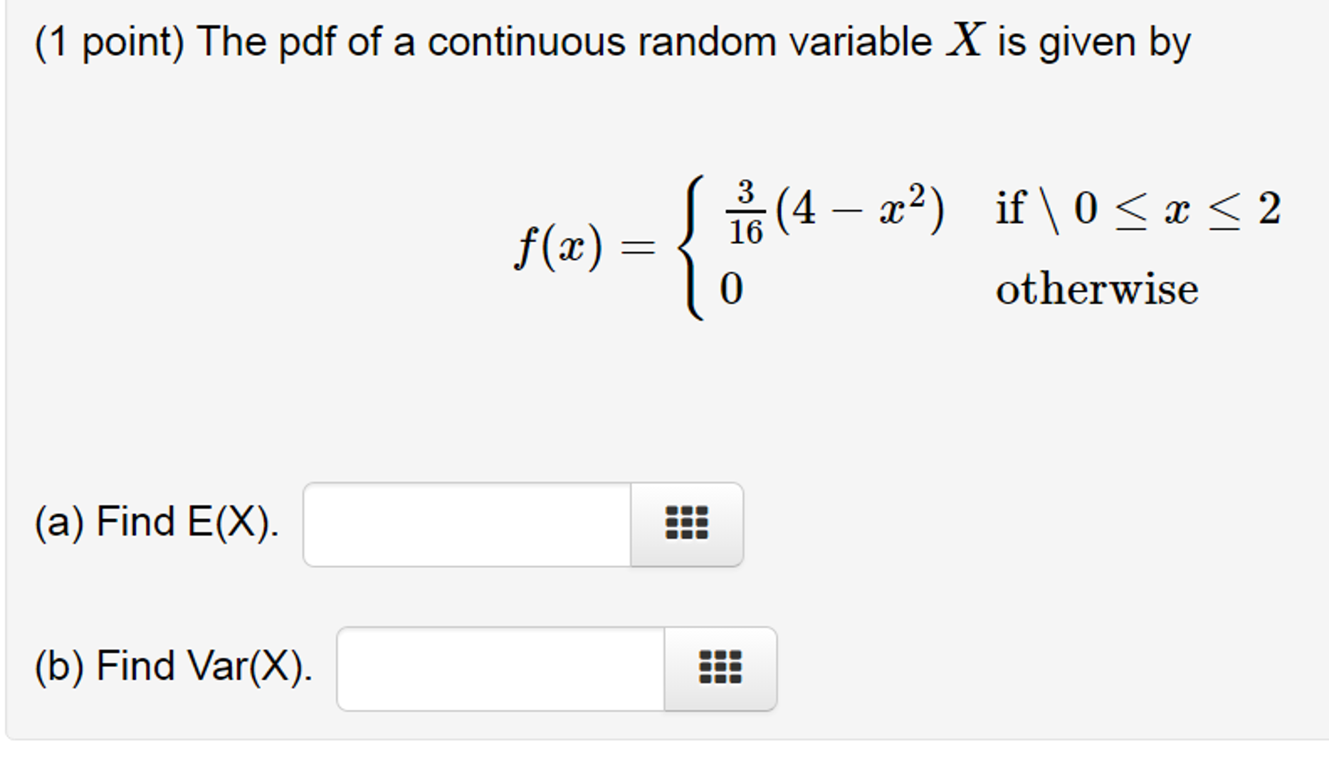1329x784 pixels.
Task: Click the f(x) left-hand side of formula
Action: [x=559, y=247]
